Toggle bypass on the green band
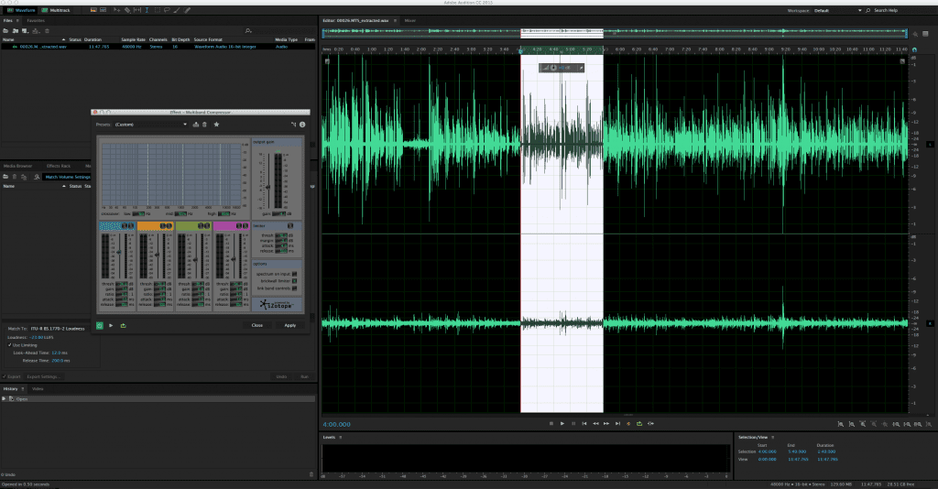The height and width of the screenshot is (489, 938). click(207, 225)
